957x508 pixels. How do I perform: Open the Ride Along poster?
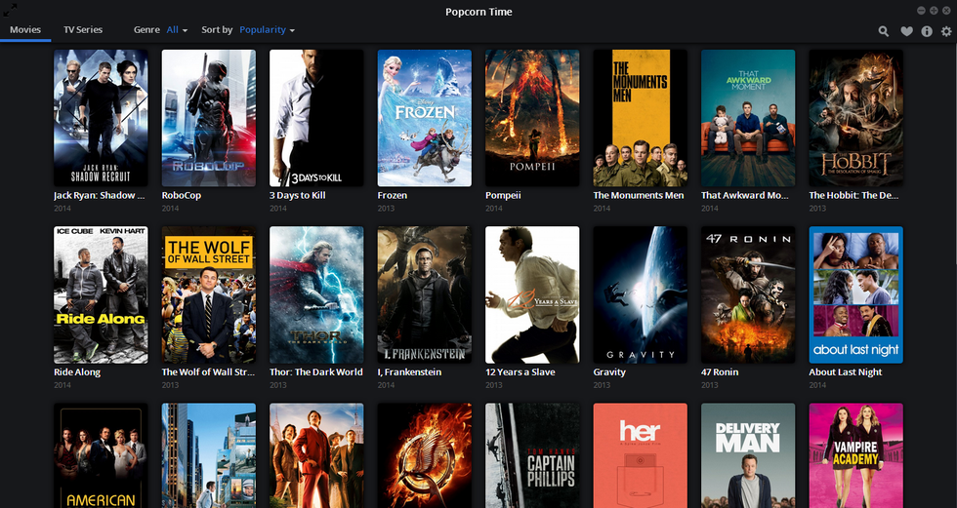click(101, 294)
